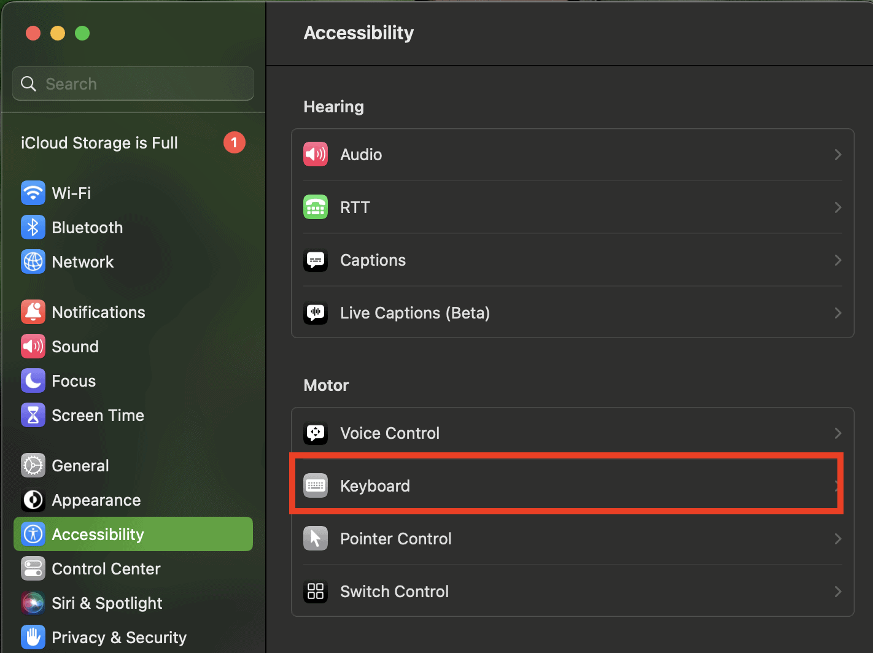This screenshot has height=653, width=873.
Task: Open the iCloud Storage is Full notice
Action: pyautogui.click(x=99, y=142)
